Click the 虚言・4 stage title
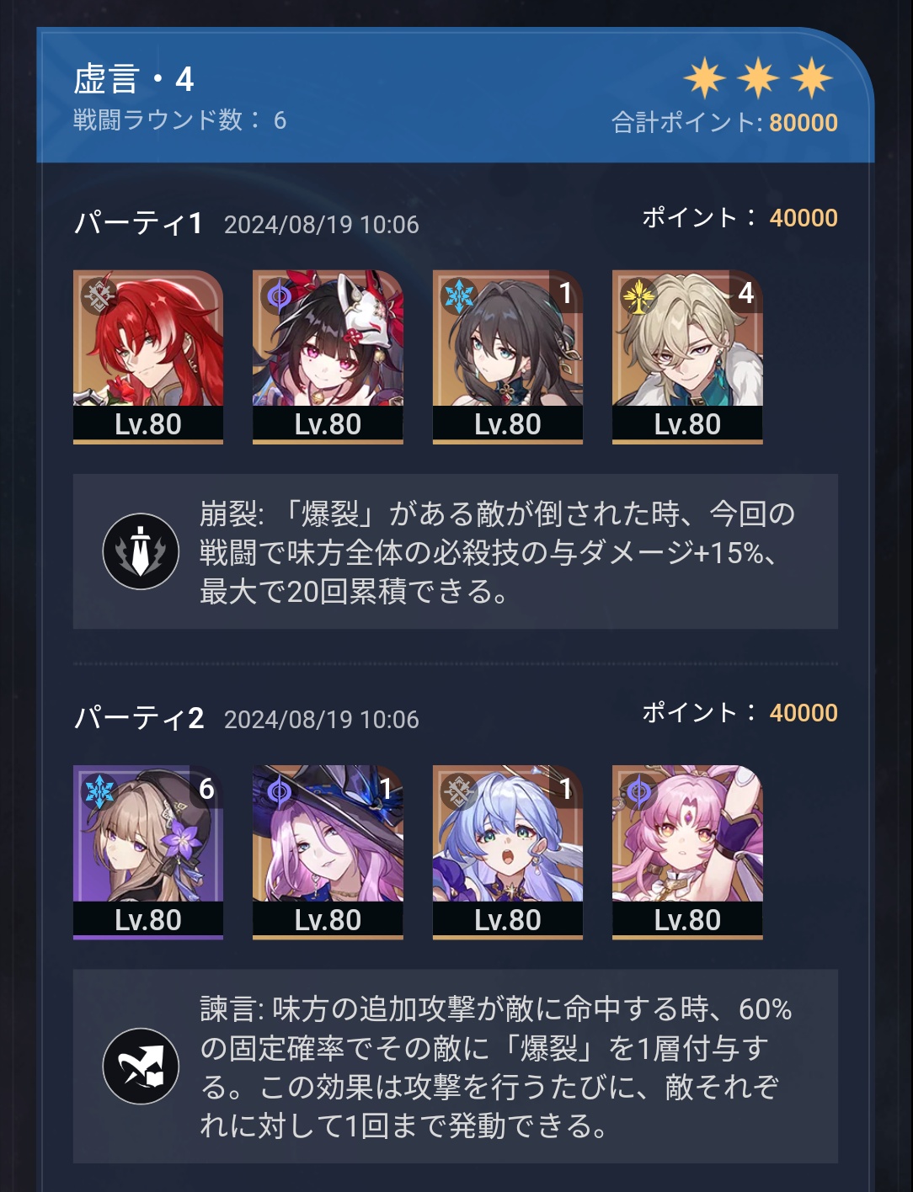Viewport: 913px width, 1192px height. pyautogui.click(x=134, y=79)
